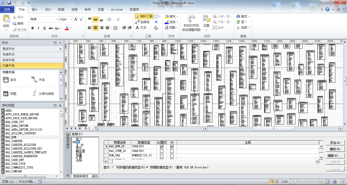Toggle Bold text formatting

[x=33, y=28]
